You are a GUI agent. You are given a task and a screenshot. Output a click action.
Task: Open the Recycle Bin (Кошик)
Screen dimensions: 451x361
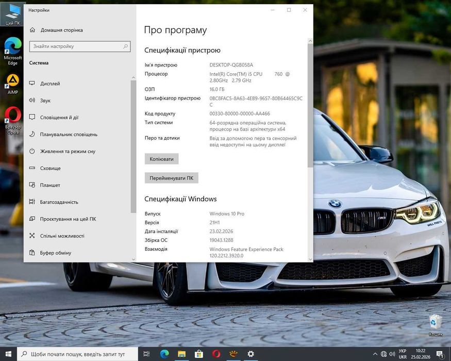[436, 325]
